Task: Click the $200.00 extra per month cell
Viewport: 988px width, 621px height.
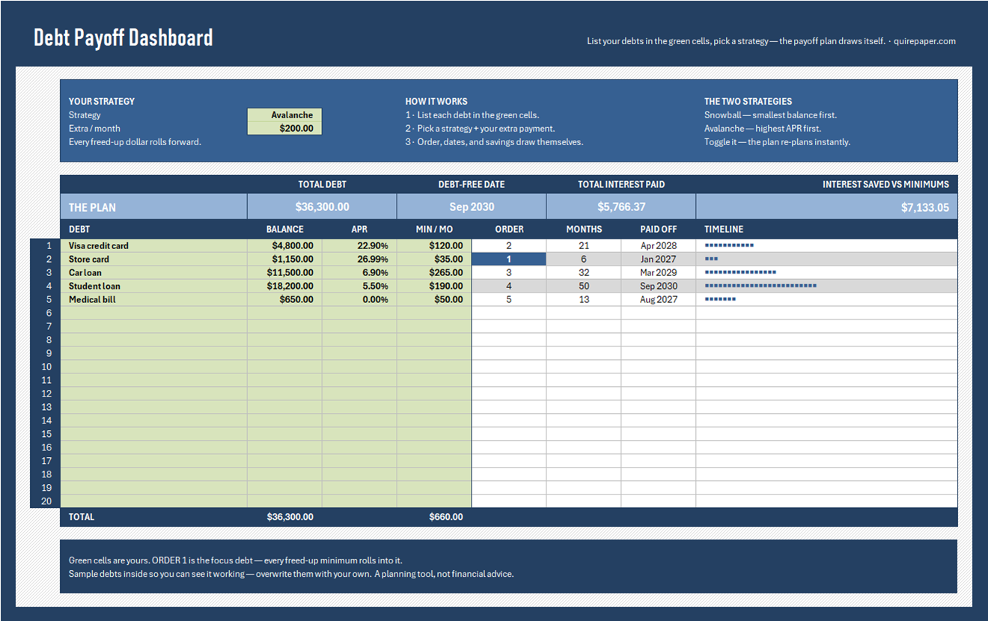Action: point(284,129)
